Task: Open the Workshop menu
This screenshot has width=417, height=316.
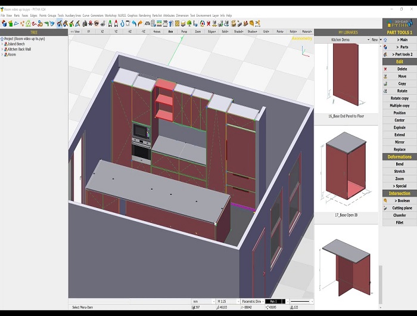Action: [111, 15]
